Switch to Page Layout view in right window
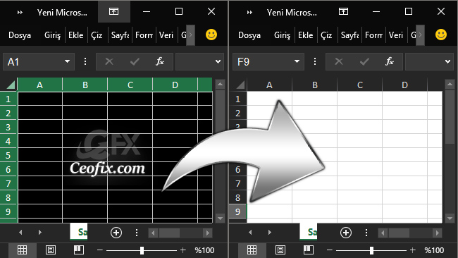The width and height of the screenshot is (458, 258). 280,250
